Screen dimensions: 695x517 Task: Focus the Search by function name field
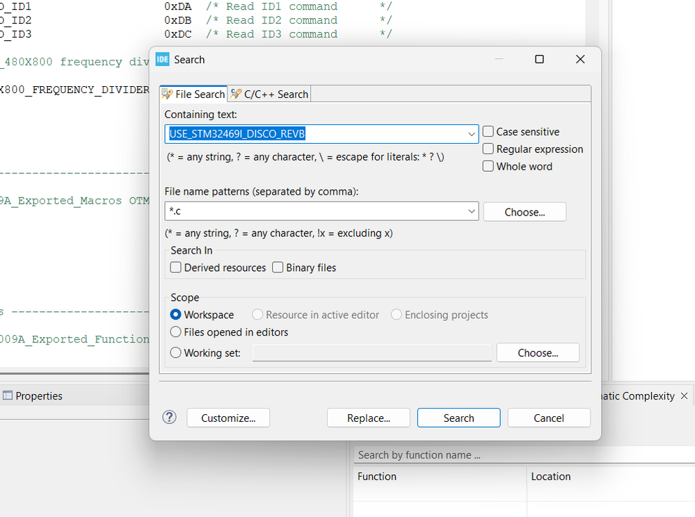(525, 455)
